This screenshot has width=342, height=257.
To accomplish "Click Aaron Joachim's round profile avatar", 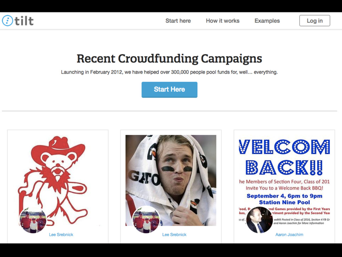I will pos(259,220).
